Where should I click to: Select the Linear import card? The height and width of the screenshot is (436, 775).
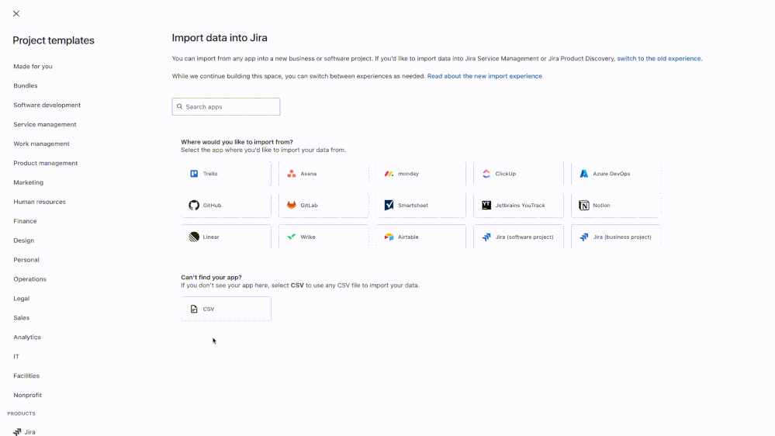[226, 237]
